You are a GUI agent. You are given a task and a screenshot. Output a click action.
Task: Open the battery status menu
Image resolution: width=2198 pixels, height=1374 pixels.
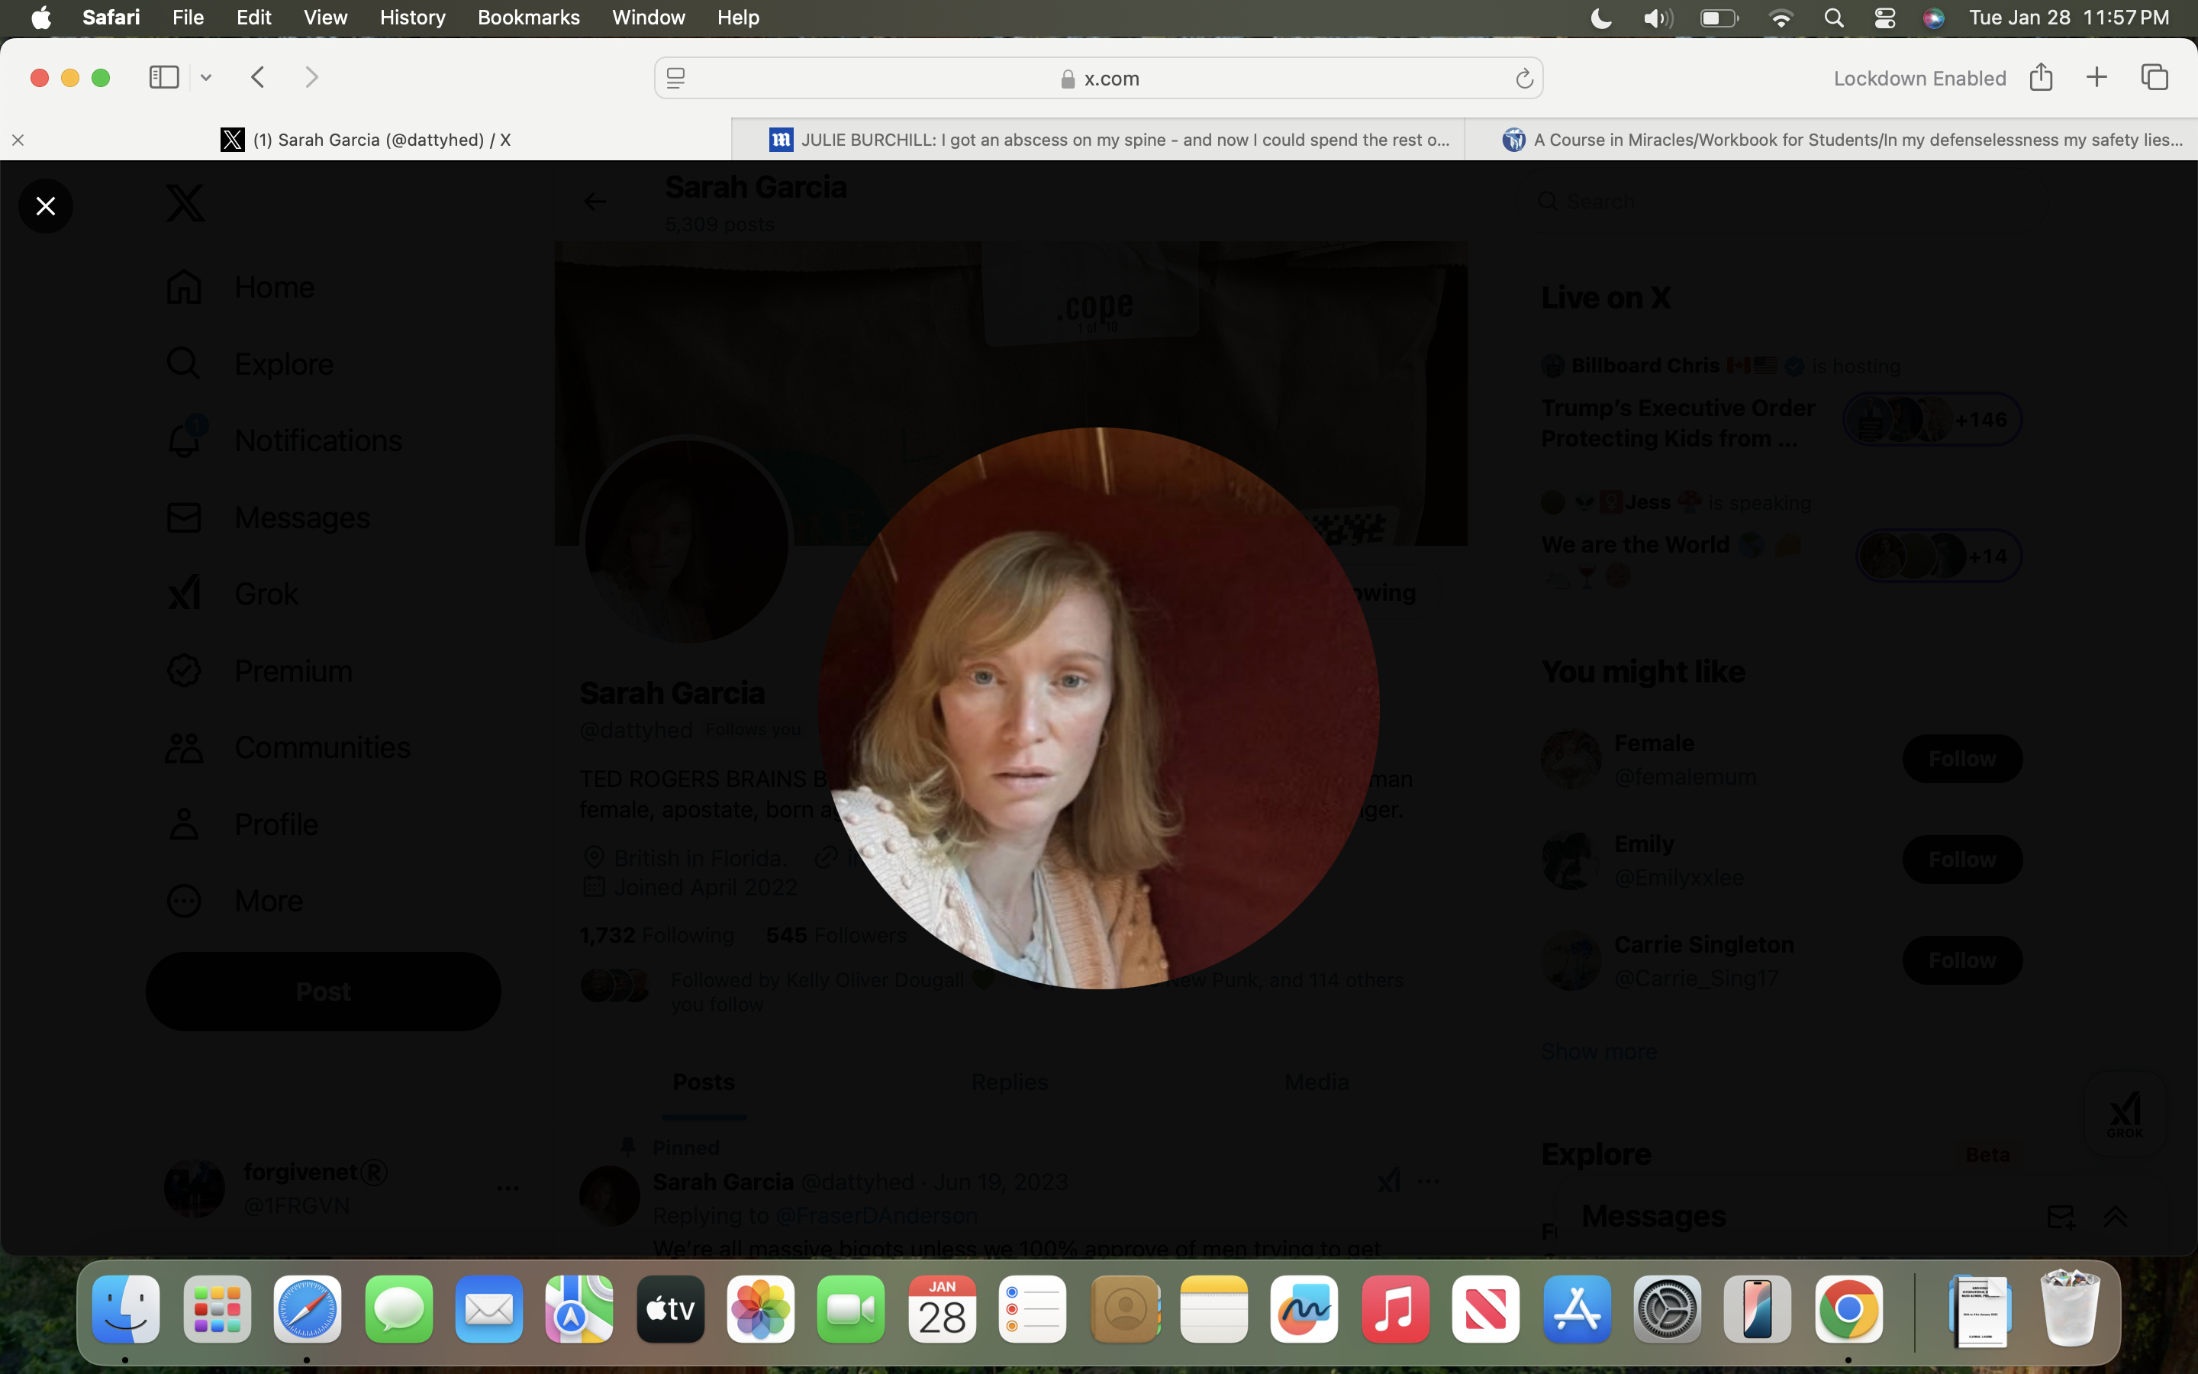(x=1719, y=18)
